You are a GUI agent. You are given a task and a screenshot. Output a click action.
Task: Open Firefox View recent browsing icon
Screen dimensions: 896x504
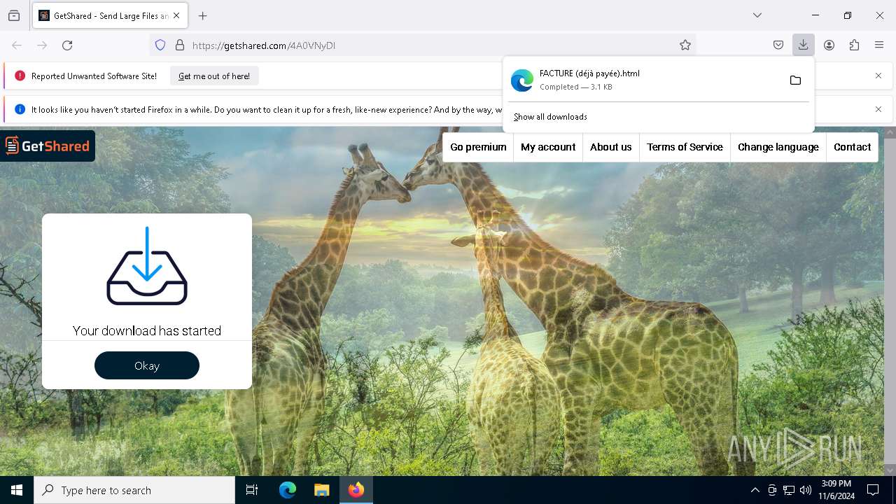[x=14, y=15]
